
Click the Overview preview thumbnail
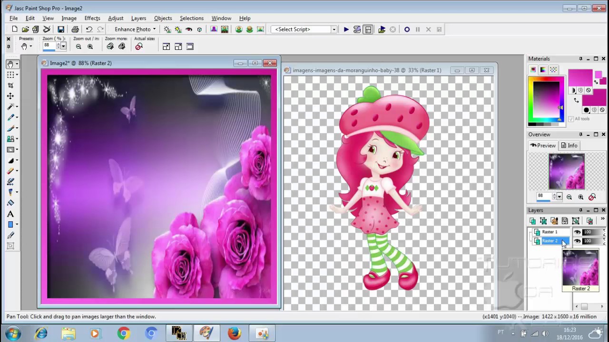point(566,171)
